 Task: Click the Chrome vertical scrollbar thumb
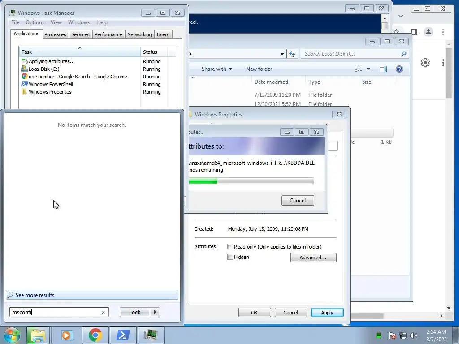[449, 73]
